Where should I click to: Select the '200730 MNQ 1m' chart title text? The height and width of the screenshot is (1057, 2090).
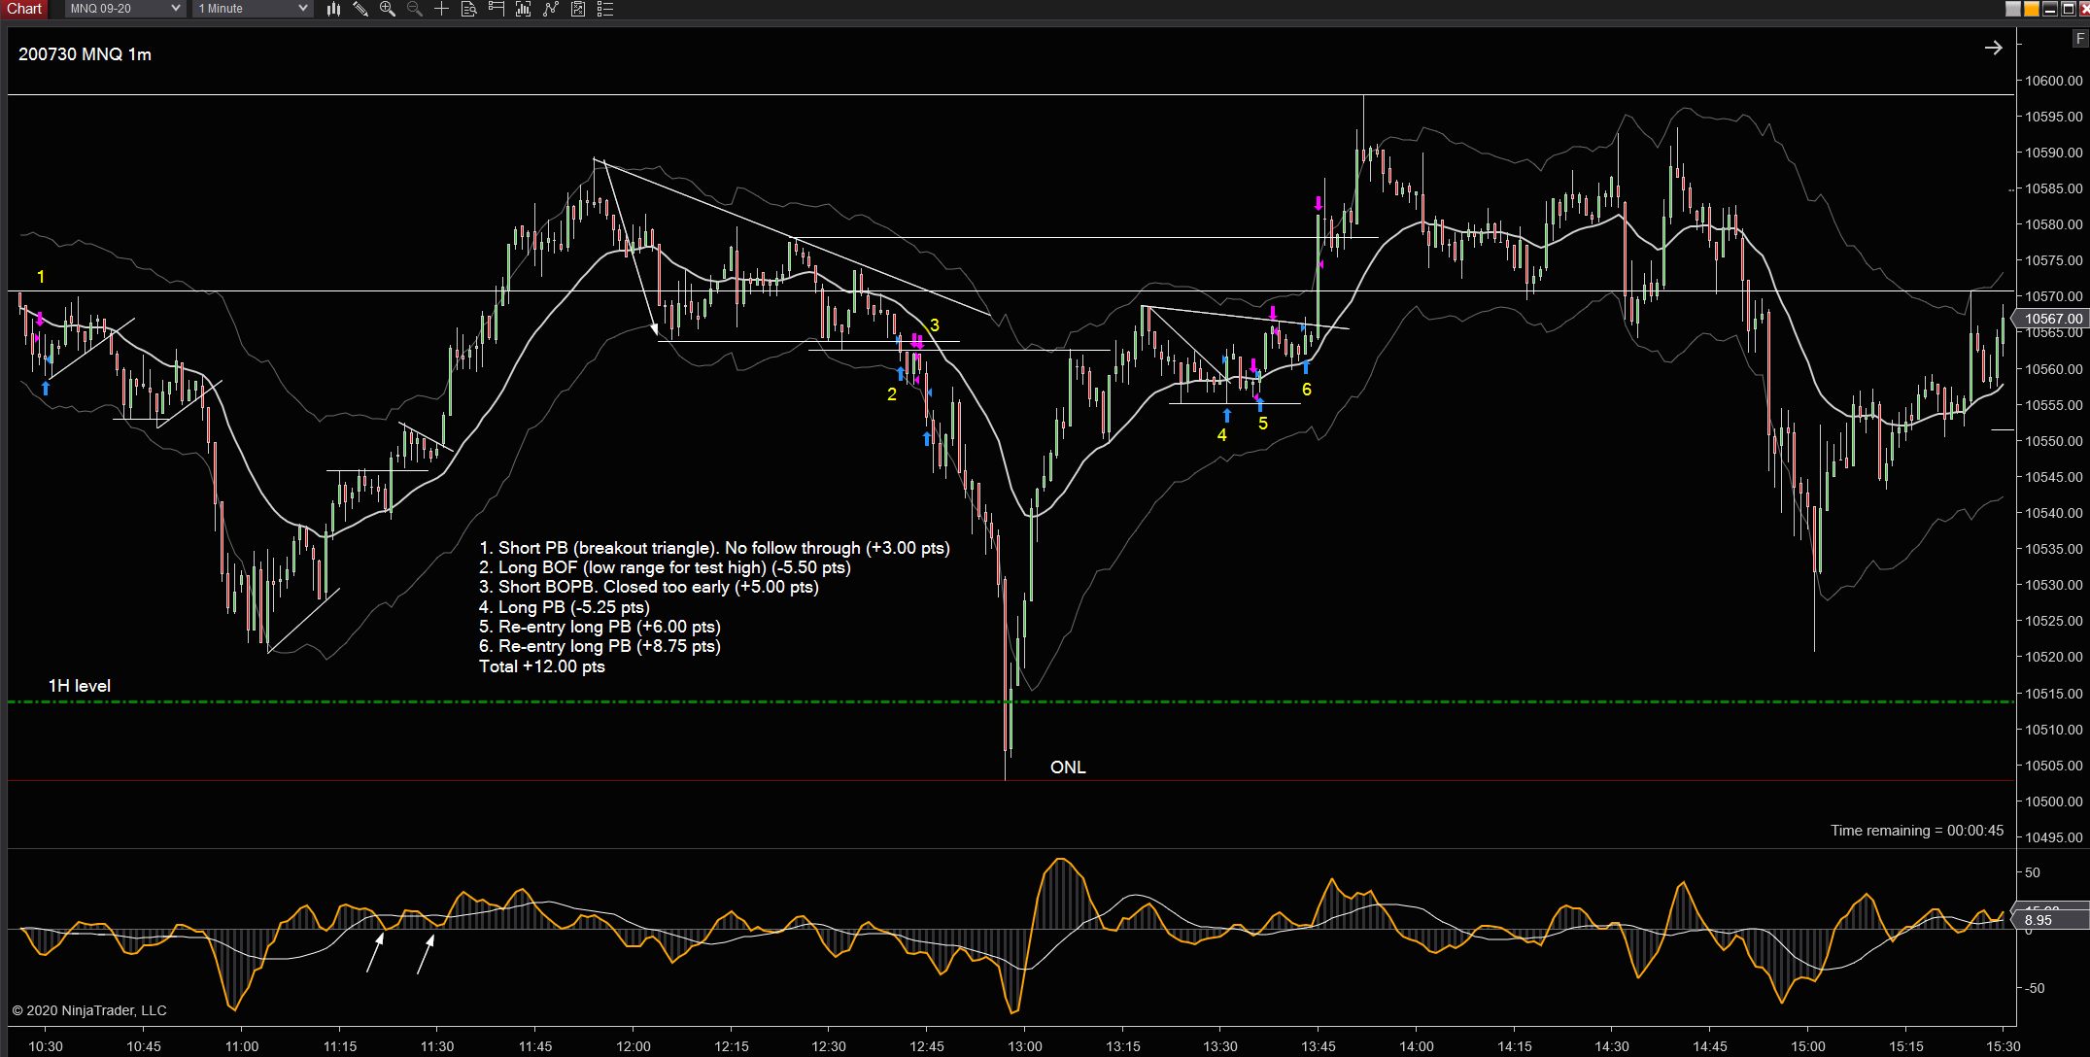coord(85,54)
